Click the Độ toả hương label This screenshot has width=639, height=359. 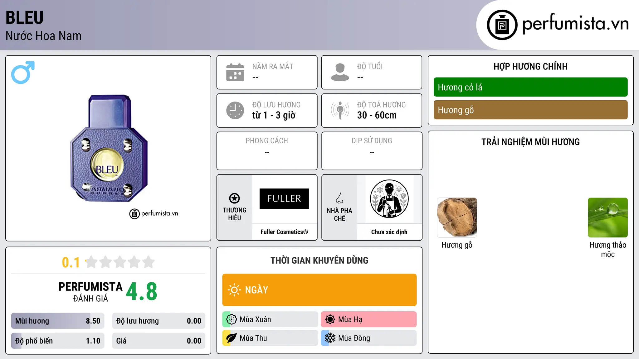tap(381, 105)
